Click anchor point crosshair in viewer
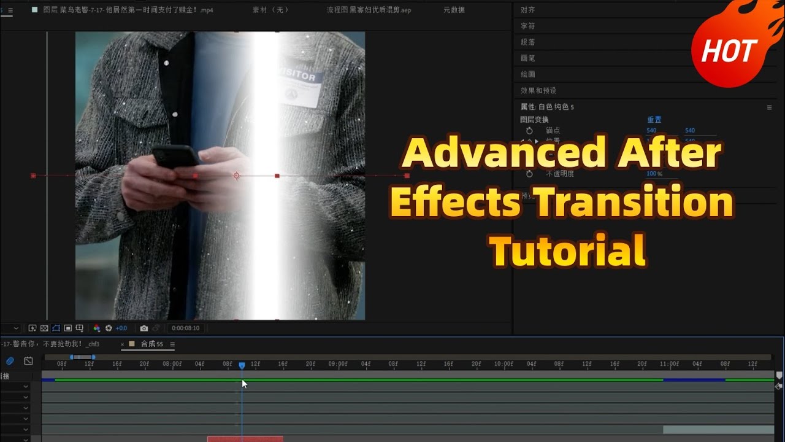This screenshot has width=785, height=442. coord(237,176)
